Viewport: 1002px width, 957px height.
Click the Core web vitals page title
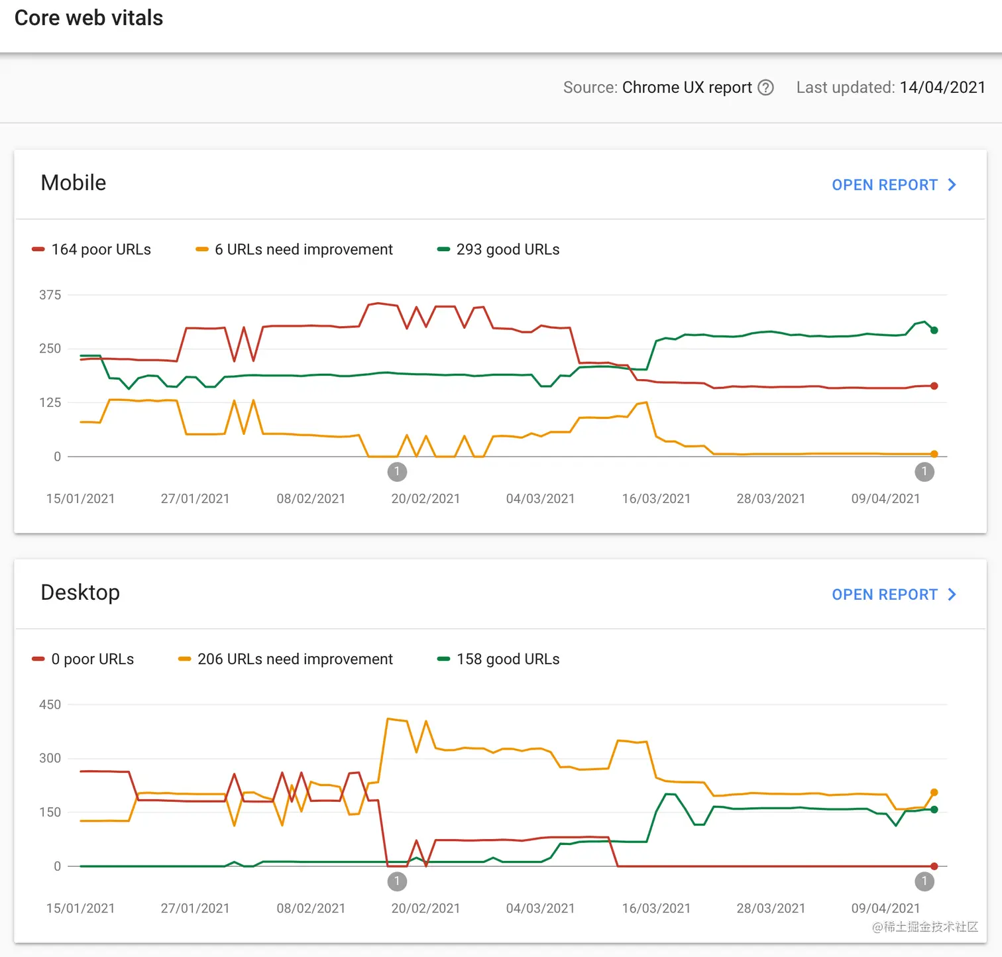click(x=89, y=18)
